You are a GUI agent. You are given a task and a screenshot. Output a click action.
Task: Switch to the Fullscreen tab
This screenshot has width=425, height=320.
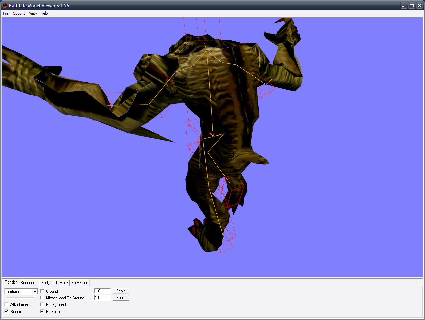click(80, 283)
